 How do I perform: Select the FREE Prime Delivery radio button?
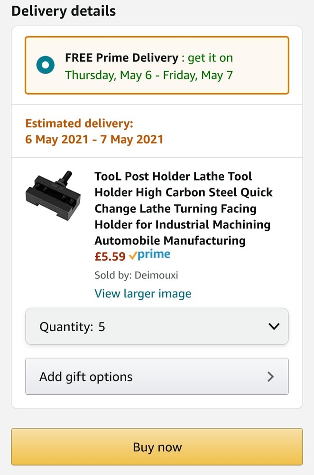pos(46,66)
